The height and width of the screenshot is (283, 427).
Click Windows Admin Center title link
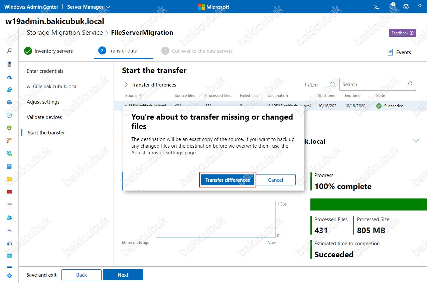coord(31,7)
